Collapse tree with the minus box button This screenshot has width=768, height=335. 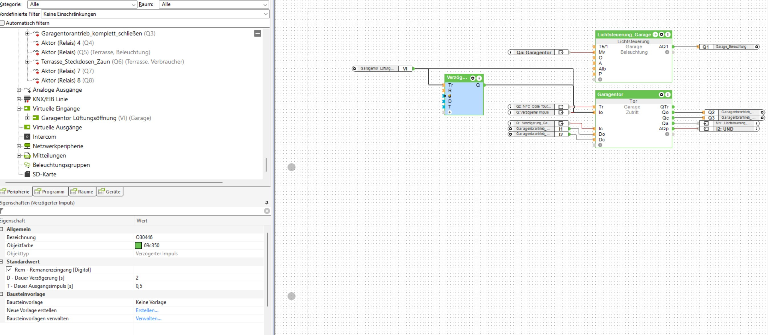pos(258,33)
